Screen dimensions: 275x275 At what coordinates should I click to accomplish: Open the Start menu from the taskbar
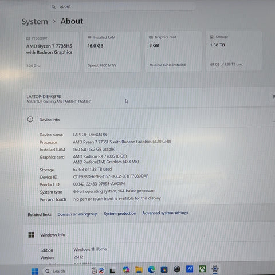coord(35,271)
